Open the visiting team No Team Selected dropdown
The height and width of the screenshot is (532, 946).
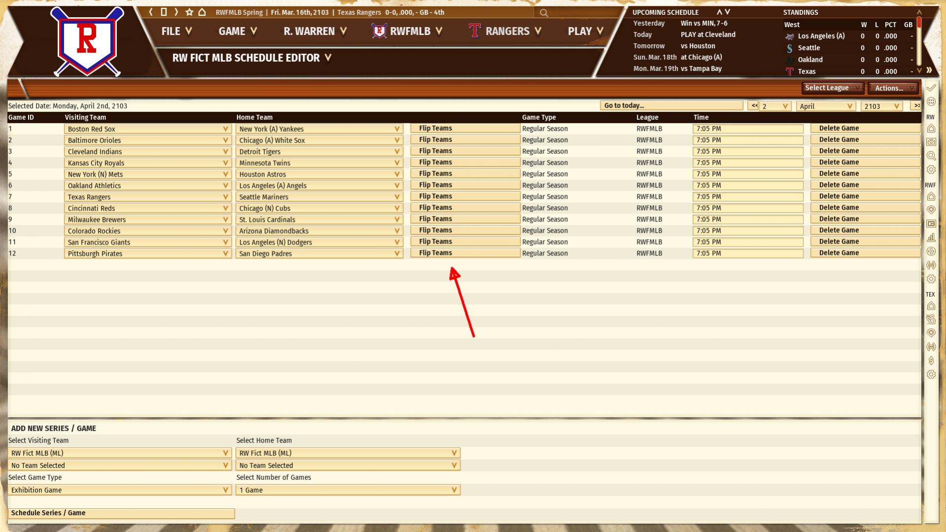[x=120, y=465]
